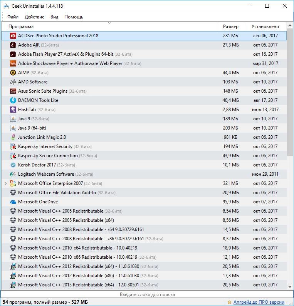
Task: Click the scrollbar up arrow
Action: [x=290, y=25]
